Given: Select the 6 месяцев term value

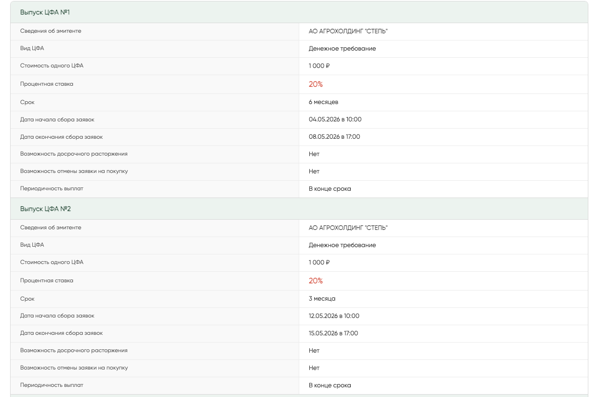Looking at the screenshot, I should [323, 102].
